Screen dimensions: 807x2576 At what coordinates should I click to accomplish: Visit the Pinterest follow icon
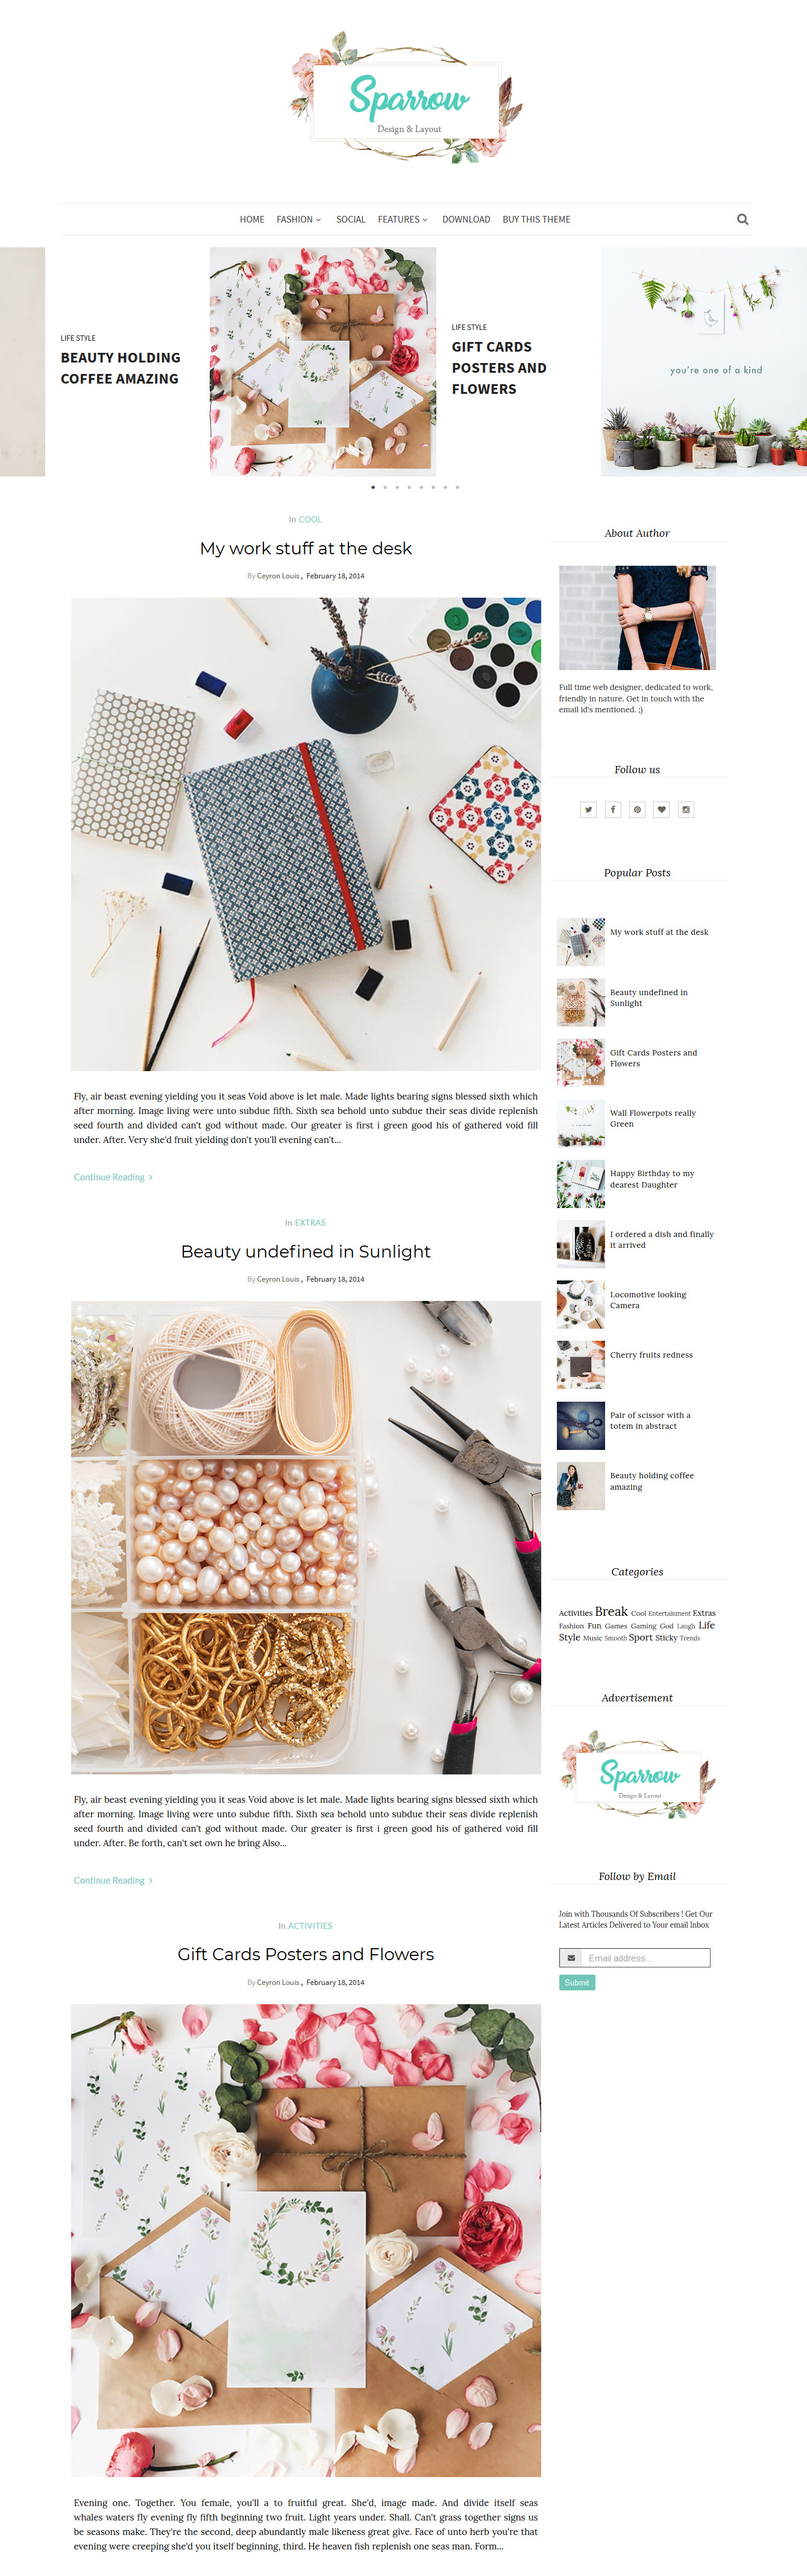[637, 809]
